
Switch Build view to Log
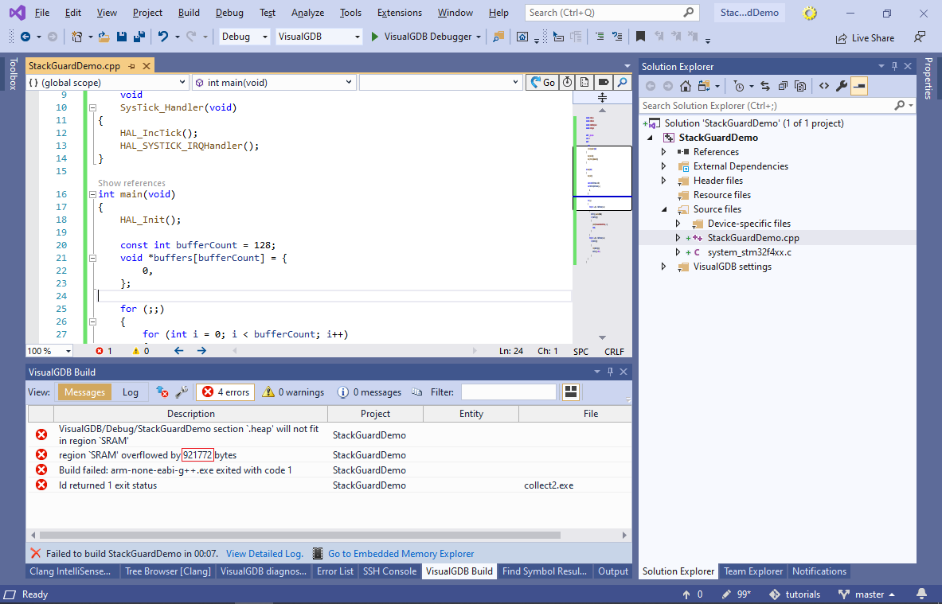(x=131, y=392)
